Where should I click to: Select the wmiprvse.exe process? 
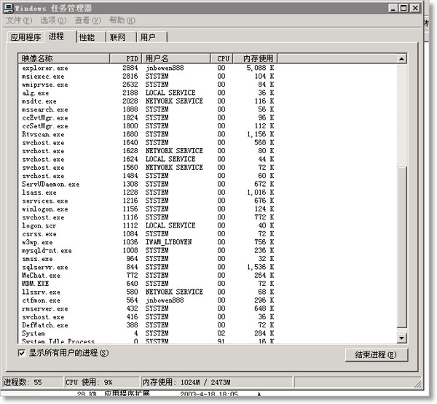(148, 85)
